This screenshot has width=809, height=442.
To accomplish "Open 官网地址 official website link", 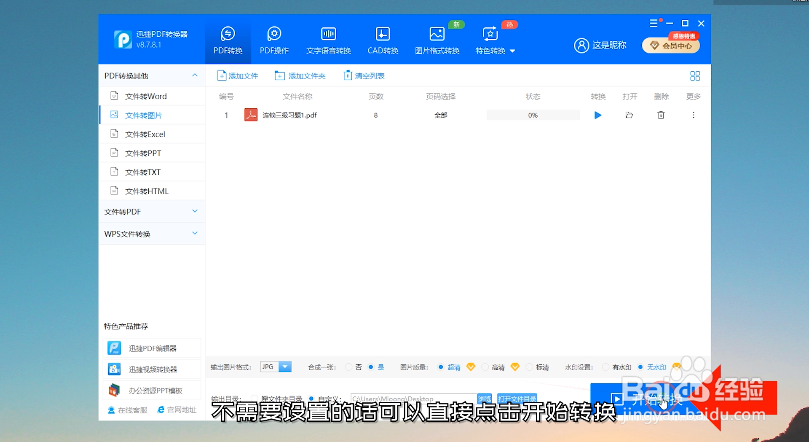I will [x=177, y=410].
